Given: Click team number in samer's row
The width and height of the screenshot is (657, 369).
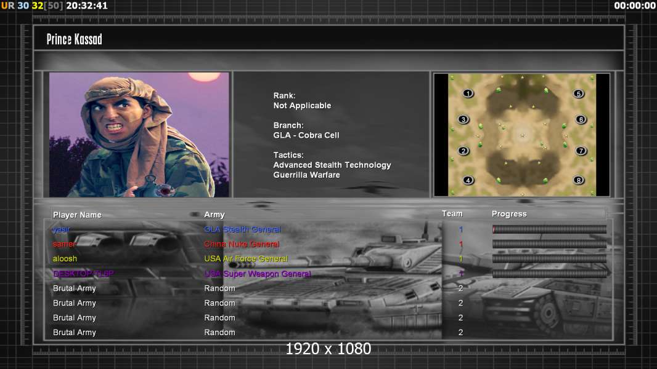Looking at the screenshot, I should (461, 244).
